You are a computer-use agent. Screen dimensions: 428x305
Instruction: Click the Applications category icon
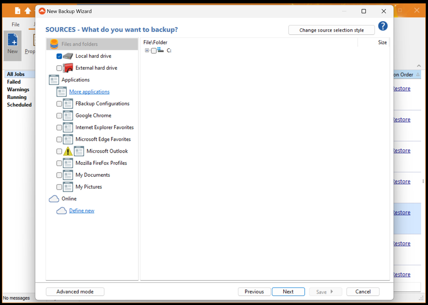coord(53,80)
